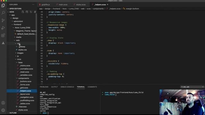Collapse the components folder in tree
The image size is (205, 115).
tap(22, 78)
